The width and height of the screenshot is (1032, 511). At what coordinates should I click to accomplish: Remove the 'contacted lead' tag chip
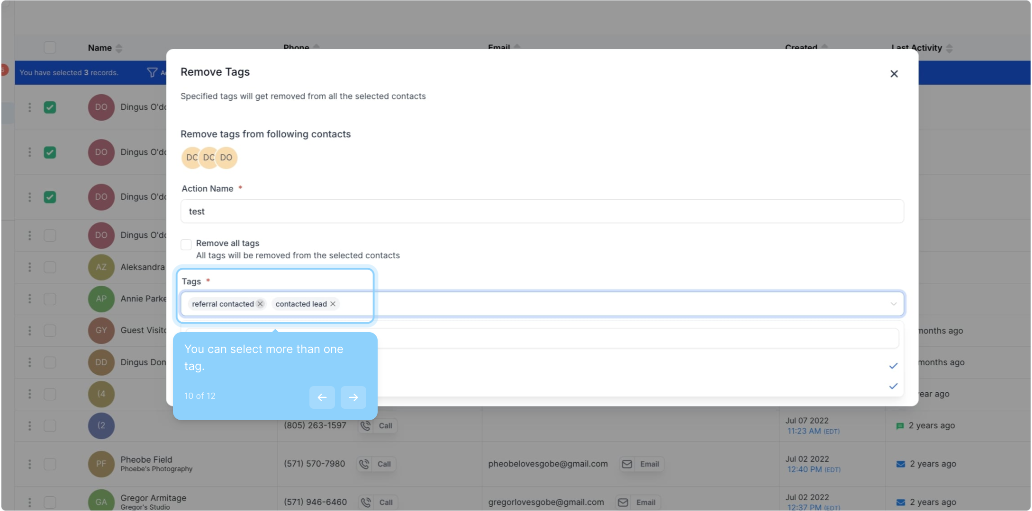(333, 304)
